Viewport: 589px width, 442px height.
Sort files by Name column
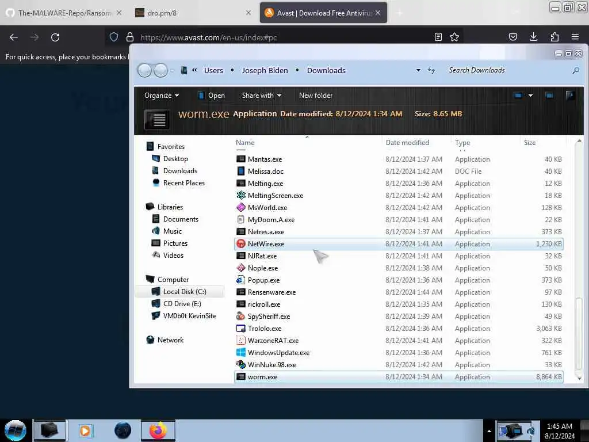coord(245,143)
